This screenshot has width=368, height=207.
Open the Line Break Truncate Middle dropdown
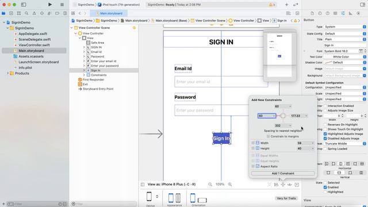click(x=345, y=143)
